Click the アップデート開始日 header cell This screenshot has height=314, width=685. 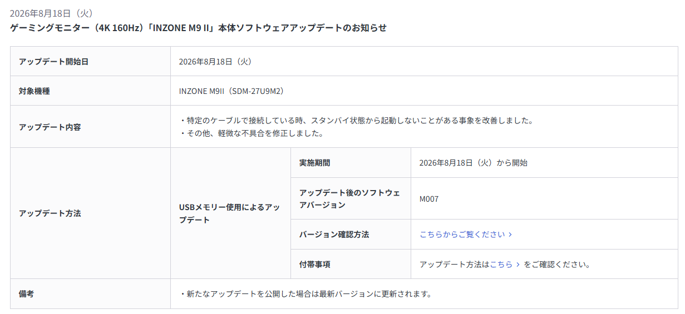pos(90,61)
